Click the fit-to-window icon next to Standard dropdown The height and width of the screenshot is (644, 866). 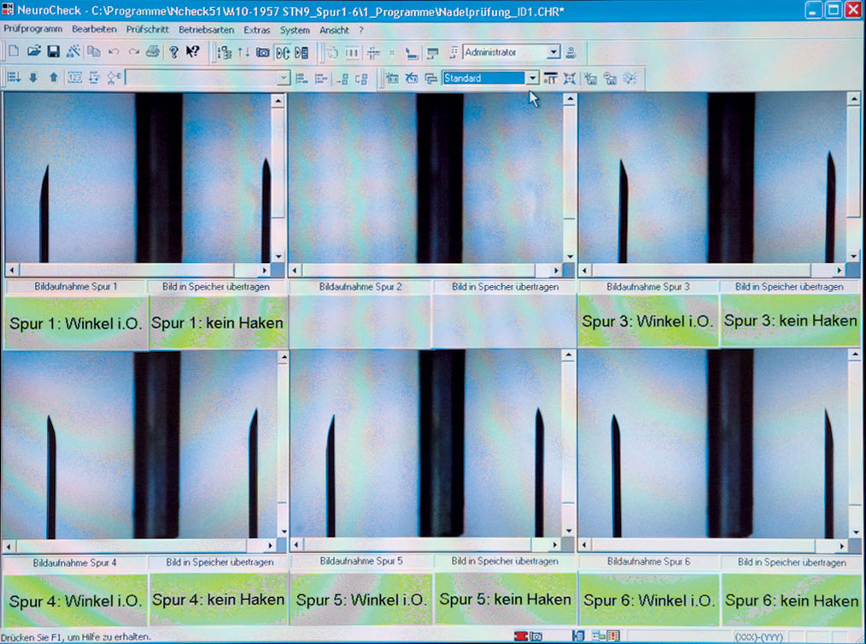(570, 78)
